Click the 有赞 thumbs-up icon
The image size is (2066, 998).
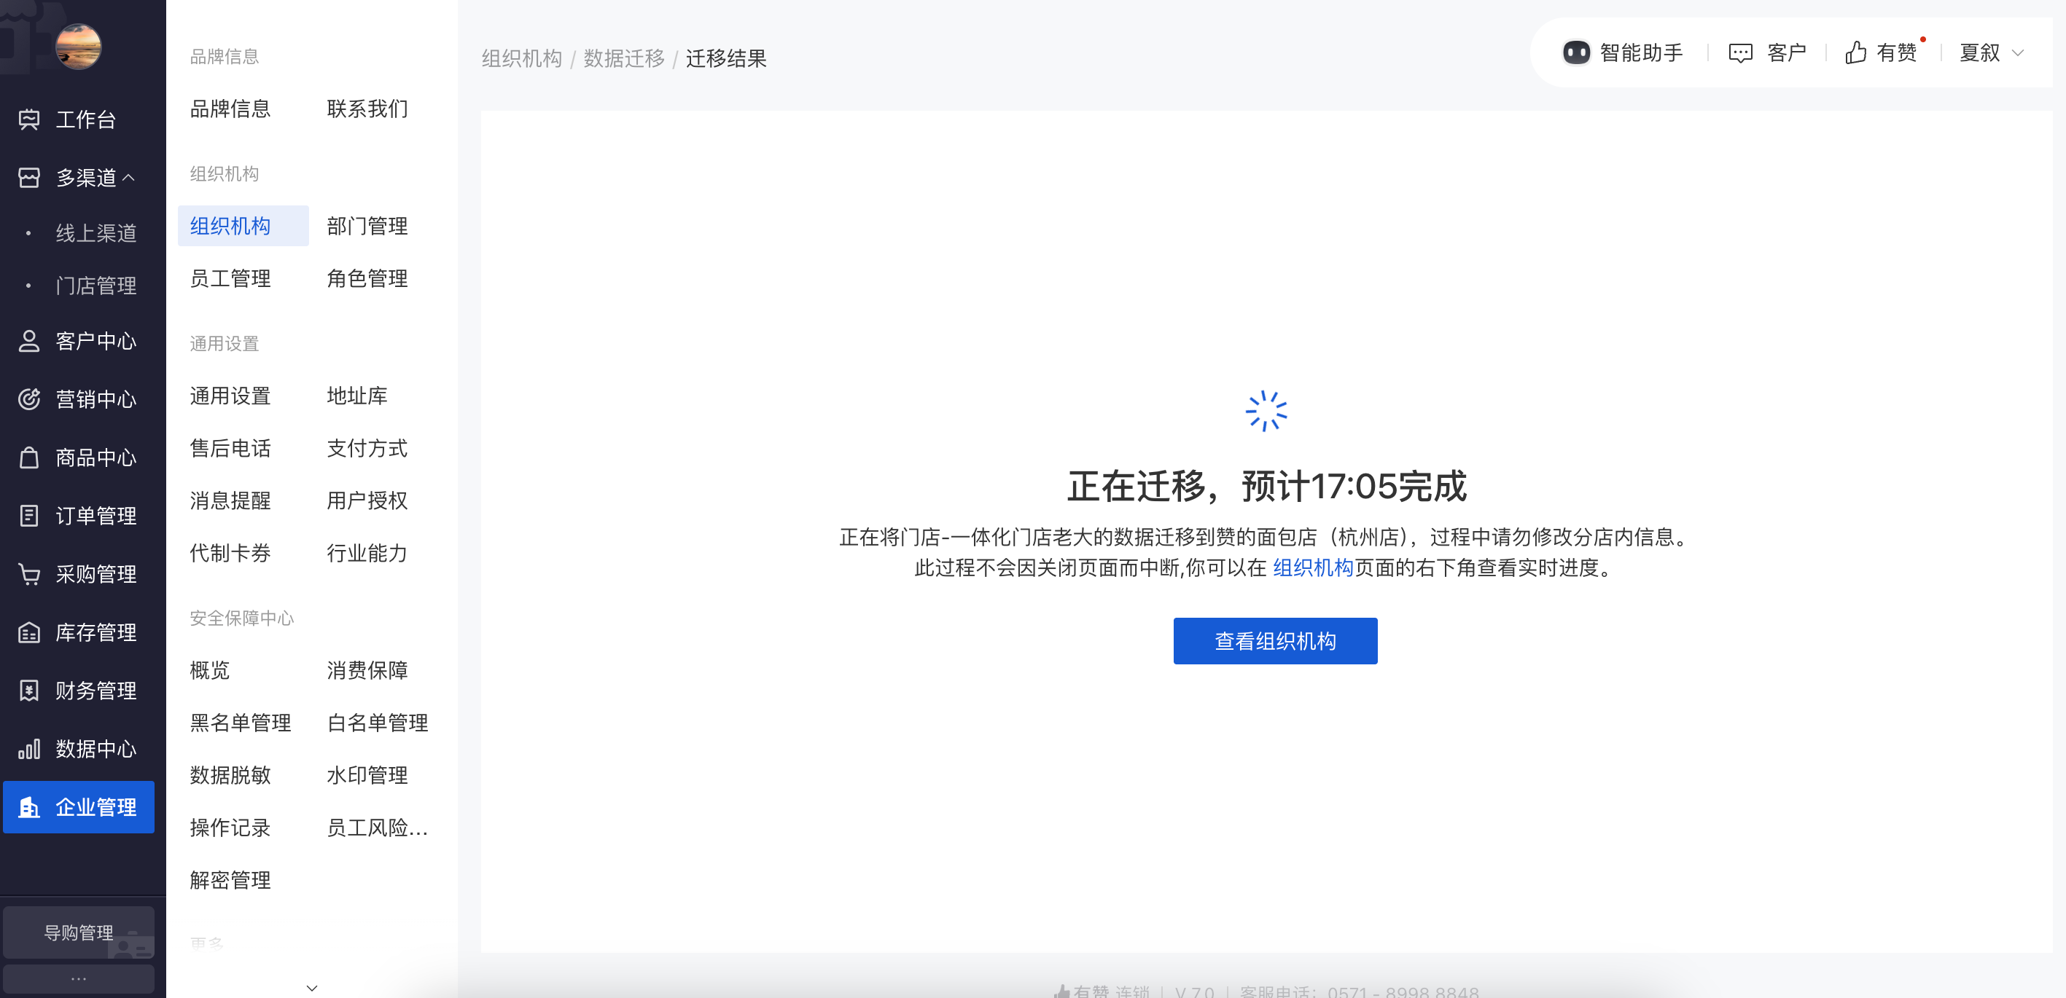click(x=1855, y=53)
